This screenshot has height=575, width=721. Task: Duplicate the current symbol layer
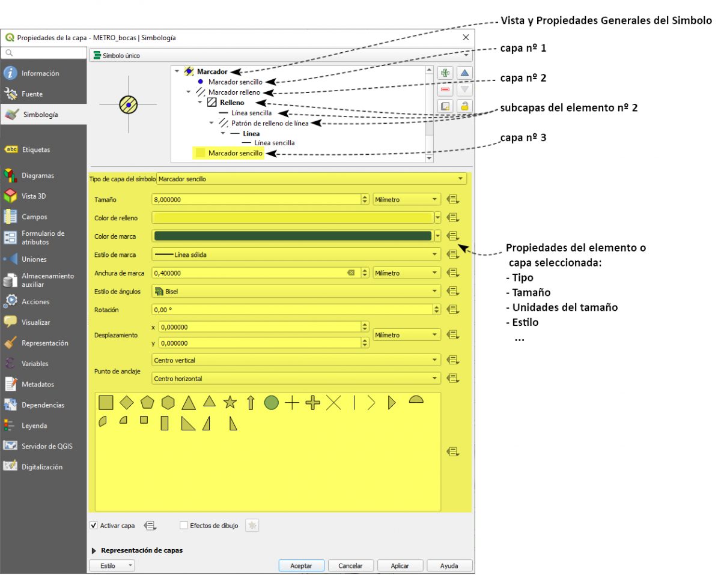(445, 106)
